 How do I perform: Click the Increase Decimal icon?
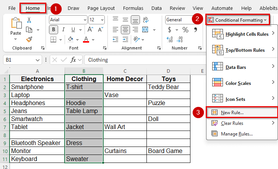point(170,39)
